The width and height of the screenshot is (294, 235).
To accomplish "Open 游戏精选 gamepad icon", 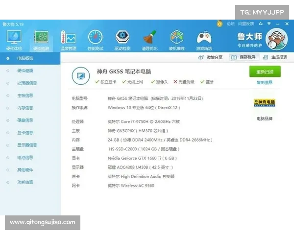I will coord(204,39).
